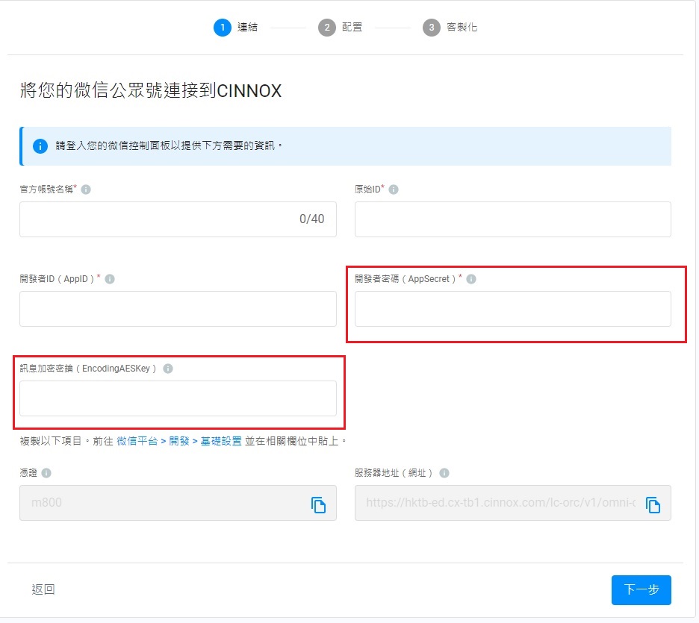Screen dimensions: 699x623
Task: Click the 0/40 character counter
Action: pyautogui.click(x=311, y=219)
